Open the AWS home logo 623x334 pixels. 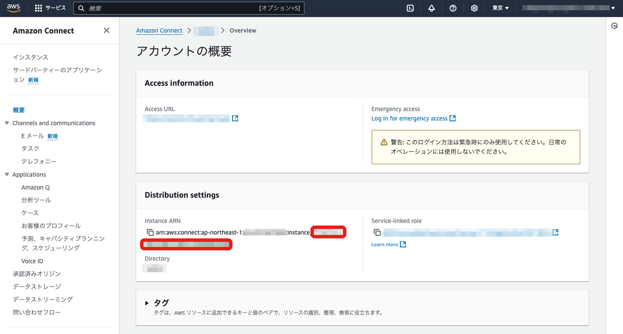click(14, 8)
